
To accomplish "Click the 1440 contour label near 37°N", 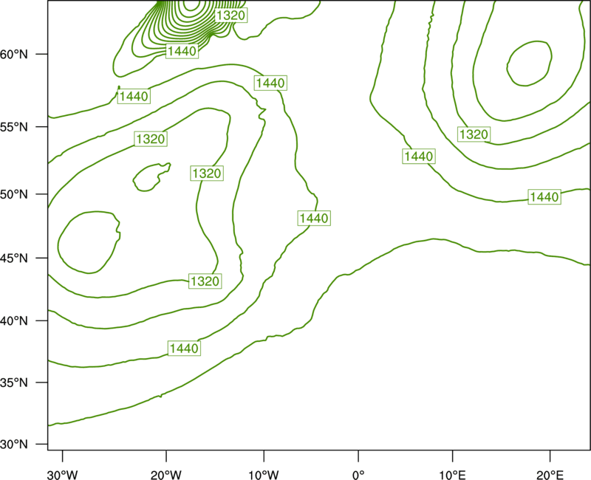I will (184, 348).
